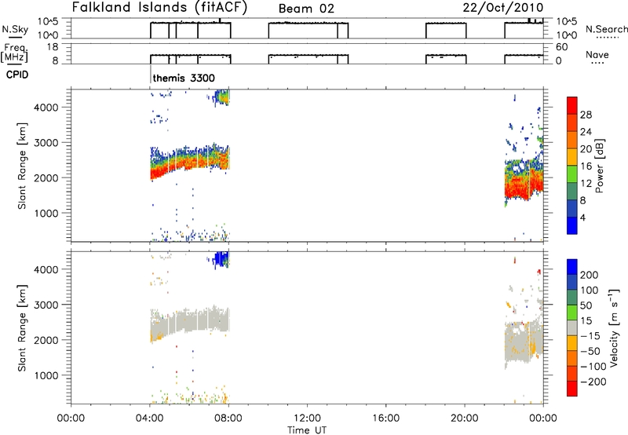
Task: Select '1000' slant range tick in velocity panel
Action: coord(46,375)
